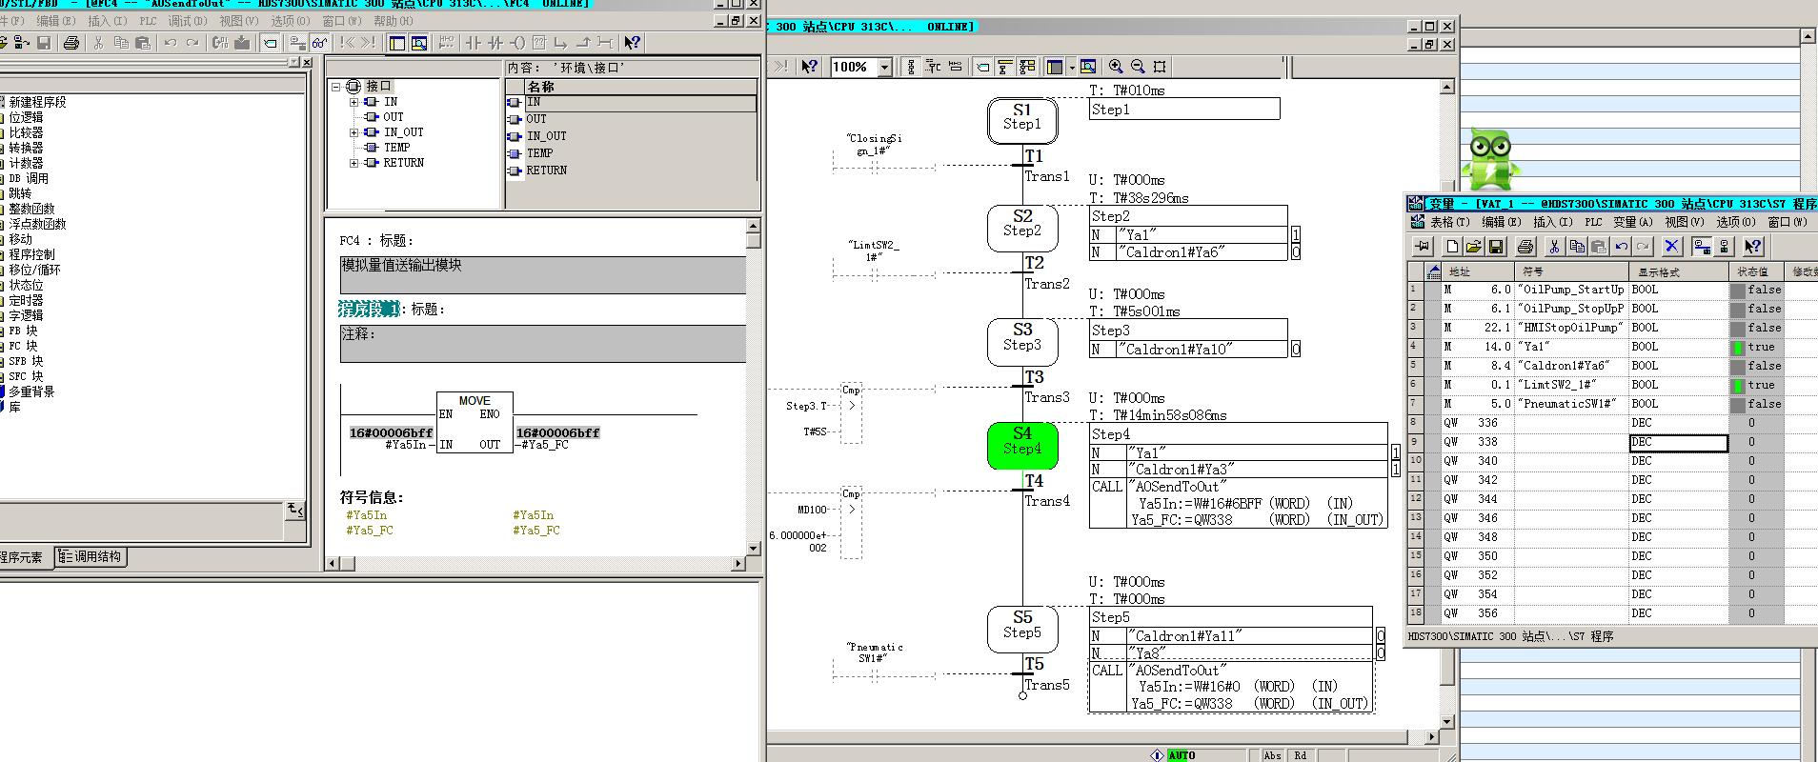Viewport: 1818px width, 762px height.
Task: Select the TEMP entry in the interface tree
Action: tap(396, 148)
